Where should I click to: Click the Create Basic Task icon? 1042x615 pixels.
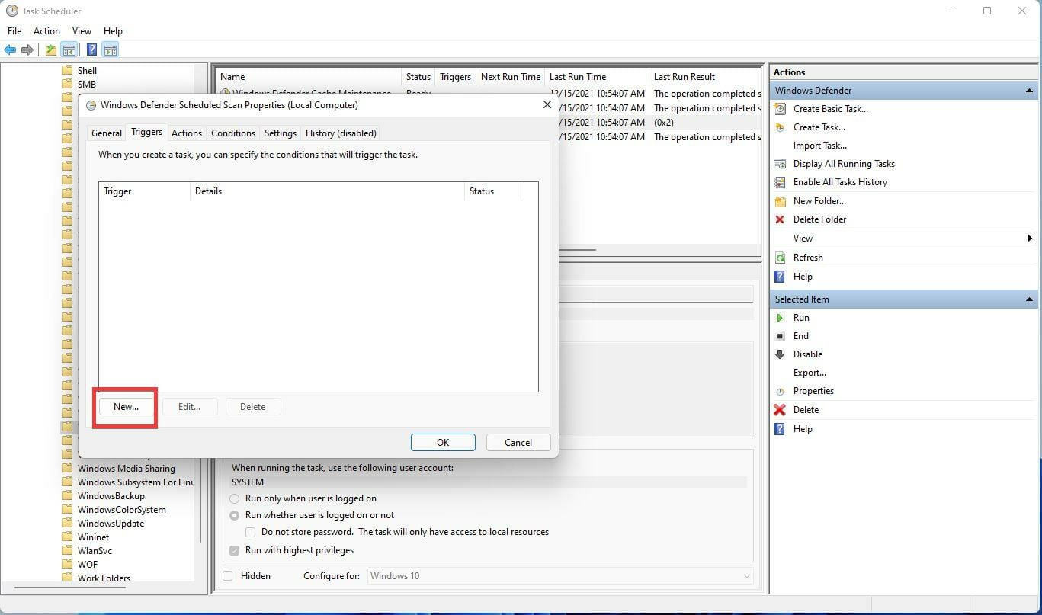[780, 109]
